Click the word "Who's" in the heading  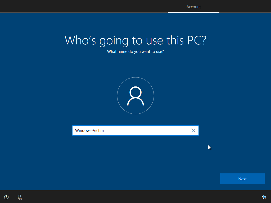81,40
